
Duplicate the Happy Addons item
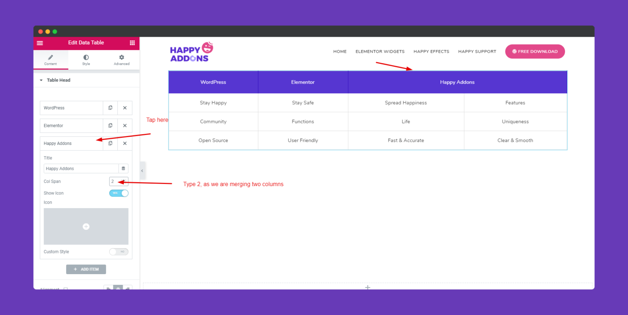[110, 143]
